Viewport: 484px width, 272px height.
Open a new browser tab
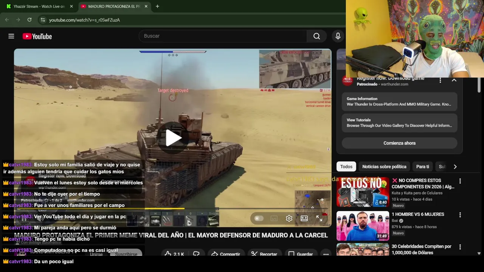(157, 6)
